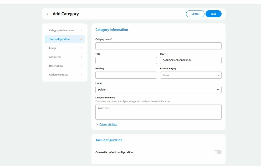Image resolution: width=261 pixels, height=166 pixels.
Task: Open the Description sidebar section
Action: coord(56,66)
